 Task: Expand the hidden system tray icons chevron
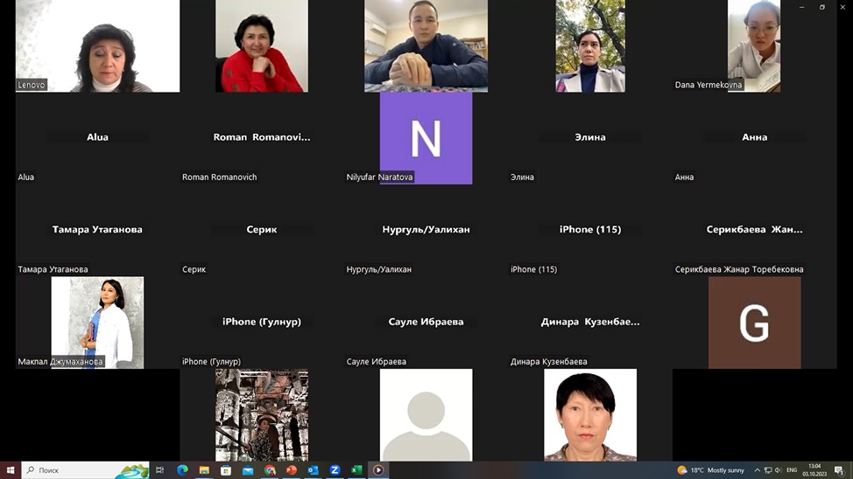[757, 470]
